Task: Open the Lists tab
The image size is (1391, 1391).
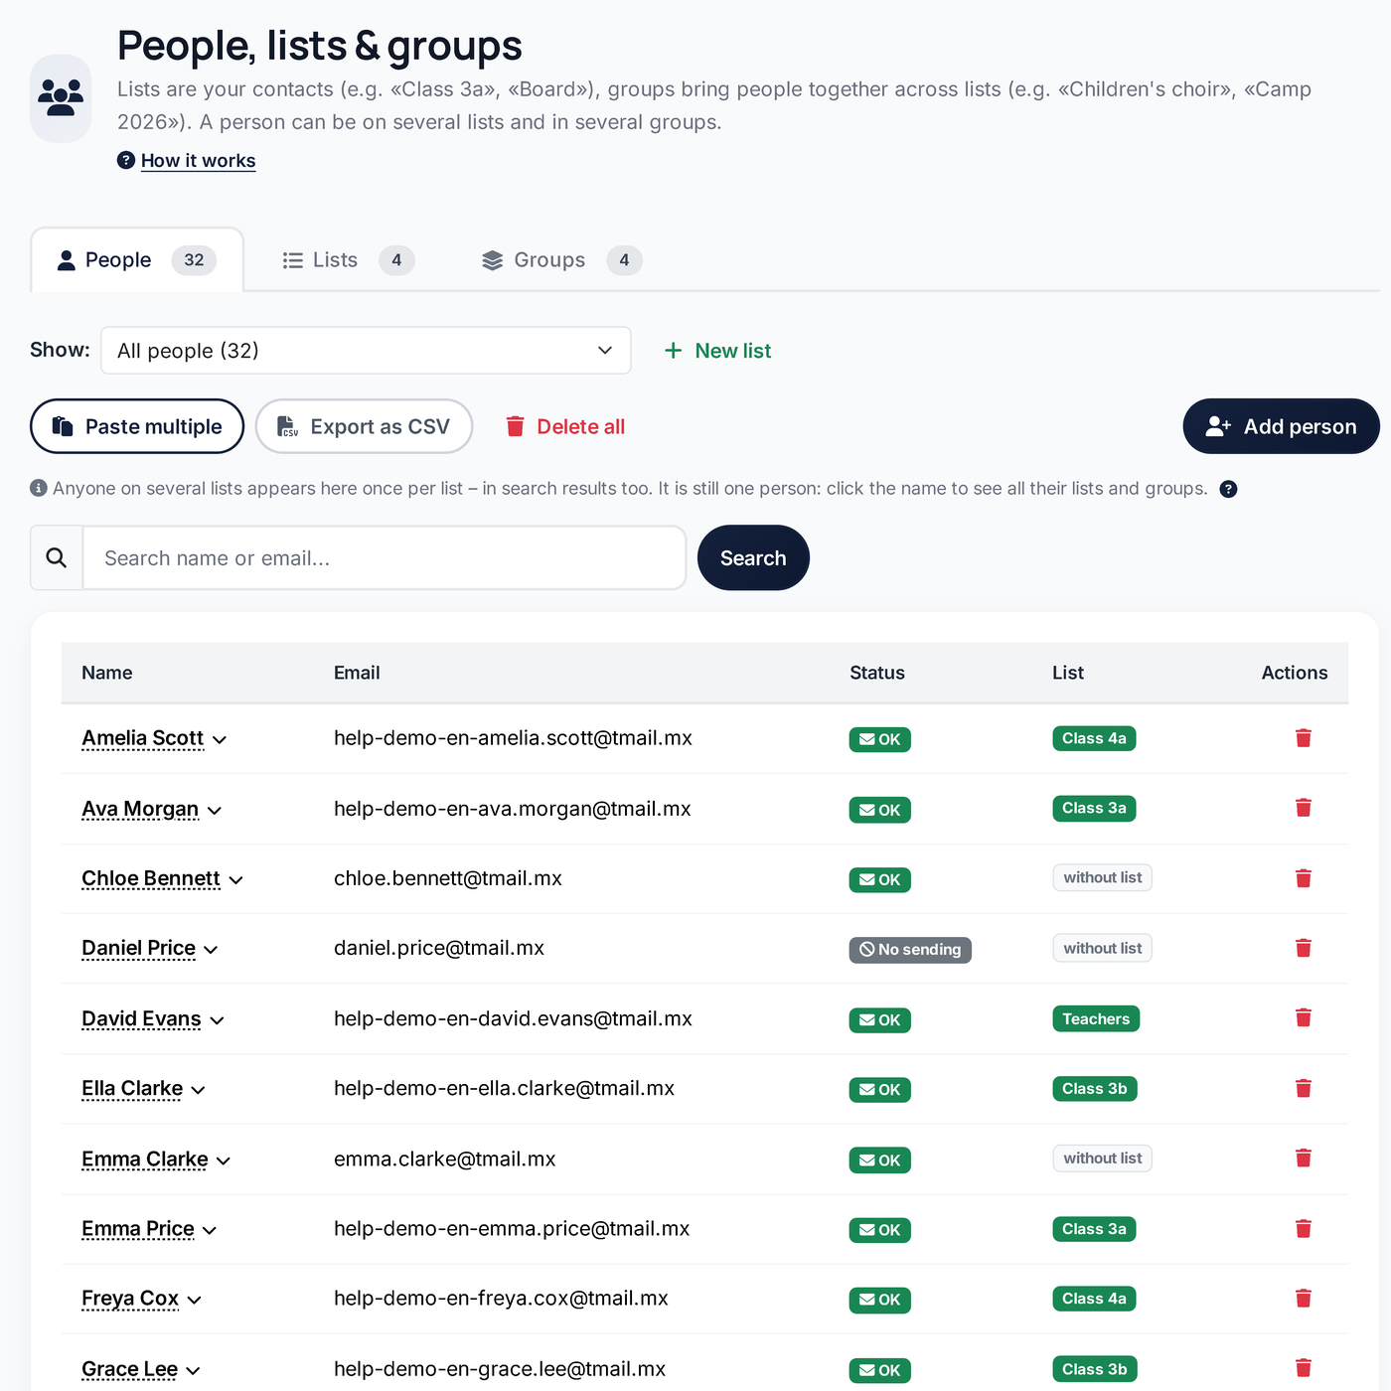Action: [348, 260]
